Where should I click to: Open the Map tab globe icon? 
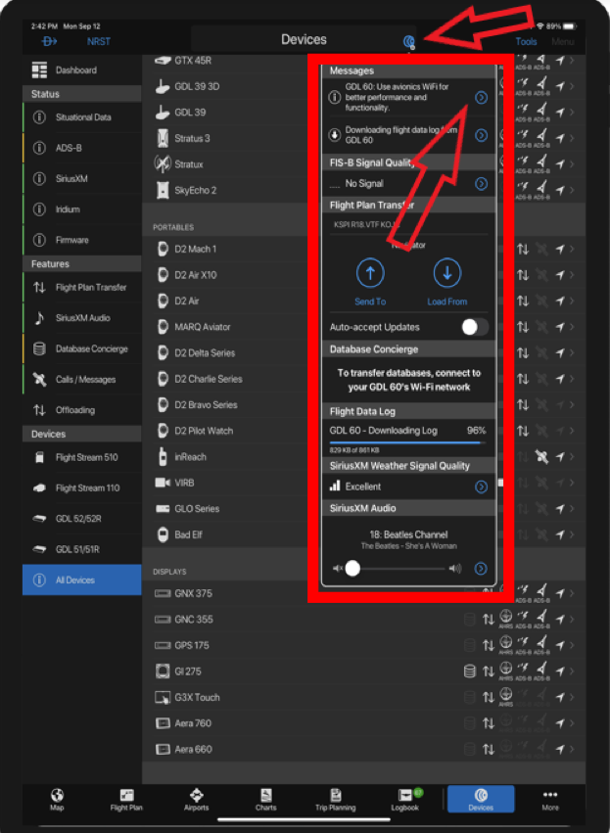[x=57, y=795]
